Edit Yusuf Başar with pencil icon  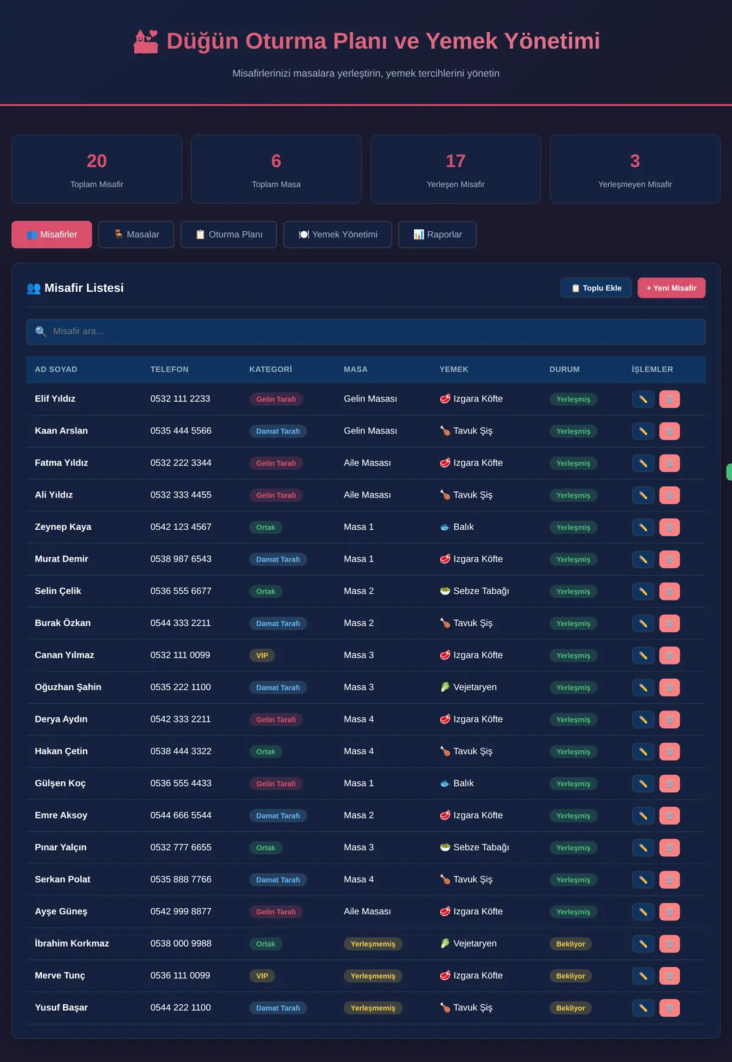point(643,1008)
